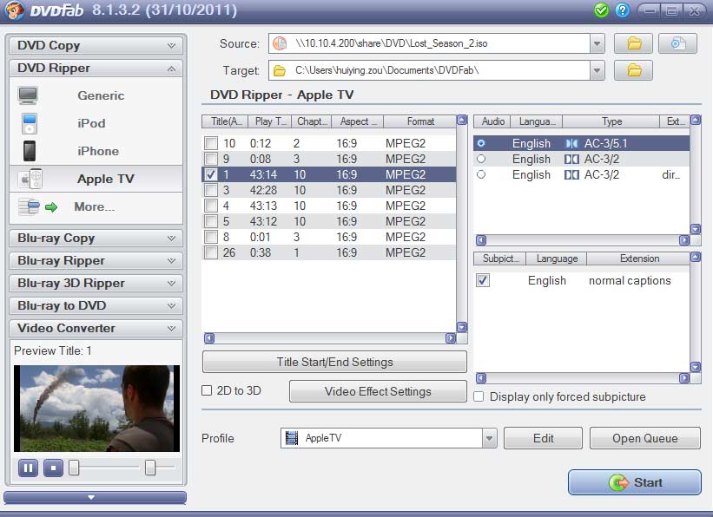713x517 pixels.
Task: Sort by Play Time column header
Action: point(270,121)
